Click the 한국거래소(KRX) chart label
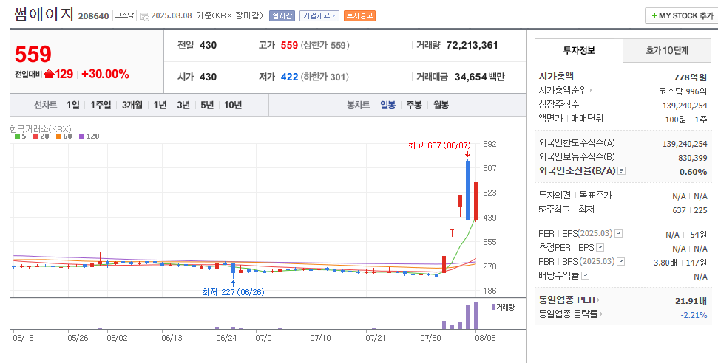 coord(40,129)
